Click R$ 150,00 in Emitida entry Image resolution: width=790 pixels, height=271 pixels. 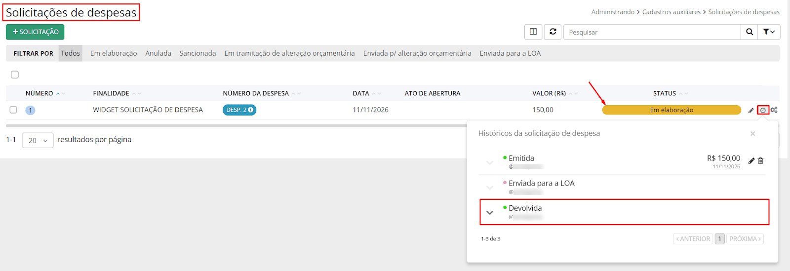(723, 158)
